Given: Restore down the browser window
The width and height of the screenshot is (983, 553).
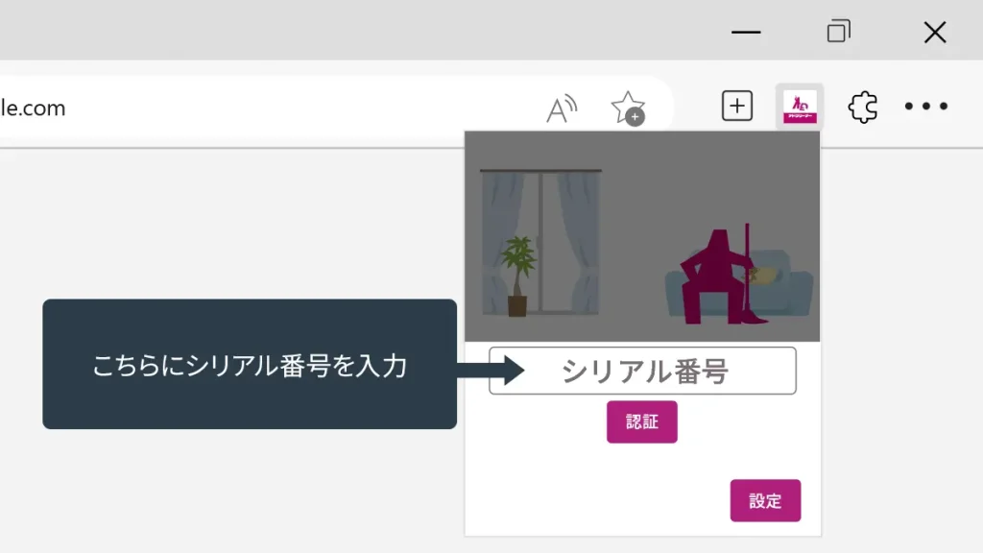Looking at the screenshot, I should click(x=838, y=32).
